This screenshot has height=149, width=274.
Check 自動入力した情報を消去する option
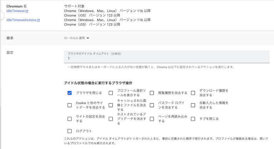coord(193,105)
